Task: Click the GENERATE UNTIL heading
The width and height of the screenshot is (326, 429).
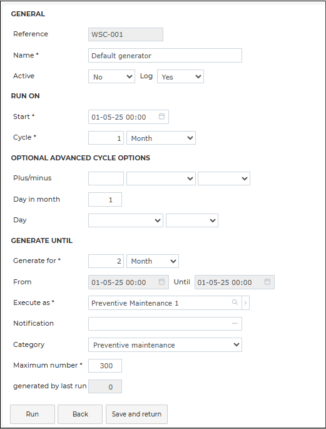Action: point(42,240)
